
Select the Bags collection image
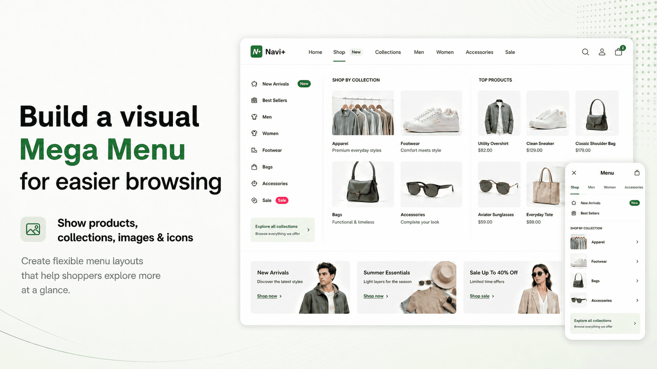[363, 184]
